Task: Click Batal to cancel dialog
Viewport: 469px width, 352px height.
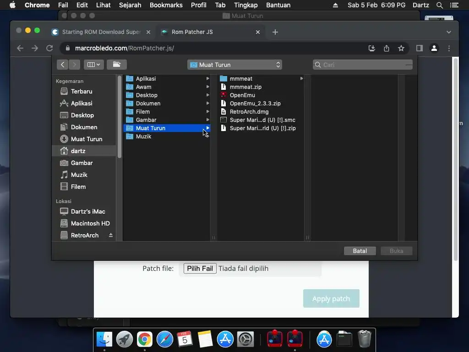Action: [360, 251]
